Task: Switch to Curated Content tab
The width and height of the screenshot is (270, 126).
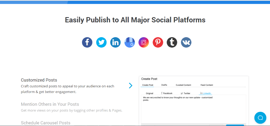Action: tap(184, 85)
